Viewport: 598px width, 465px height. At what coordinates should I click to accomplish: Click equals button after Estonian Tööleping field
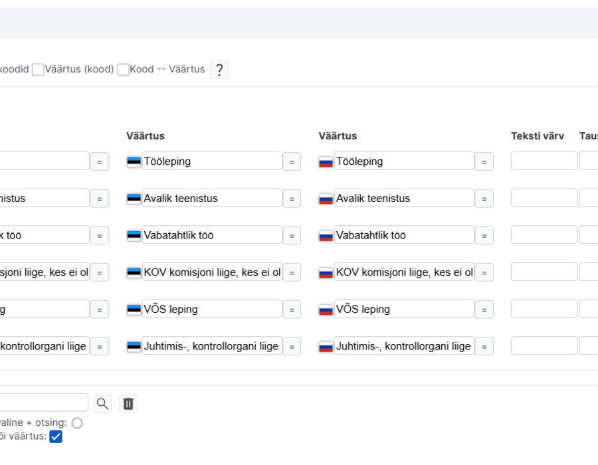coord(292,161)
